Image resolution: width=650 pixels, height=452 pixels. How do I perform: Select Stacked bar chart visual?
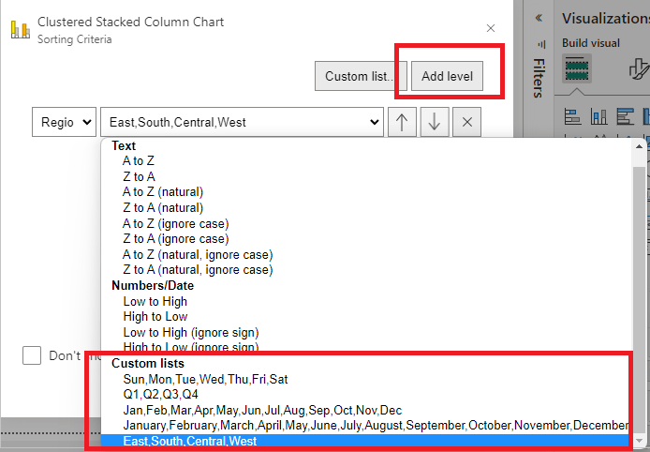pyautogui.click(x=573, y=116)
